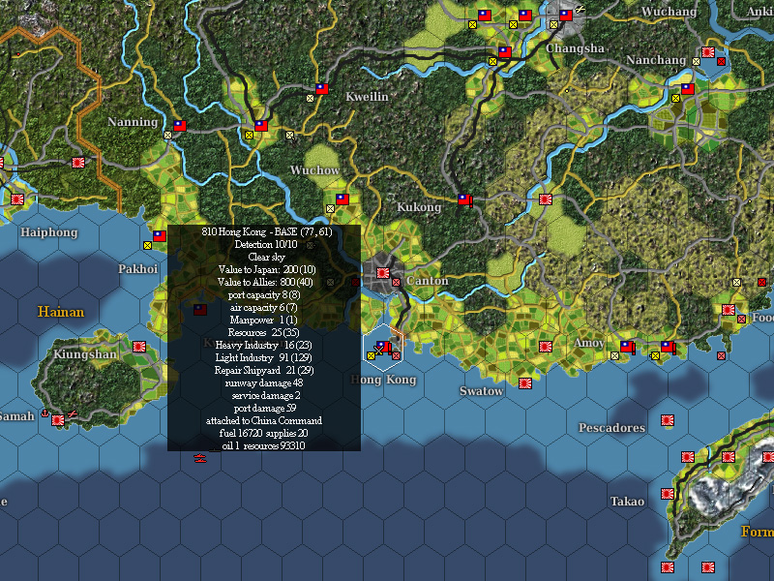Click the Swatow city label
Viewport: 774px width, 581px height.
[481, 391]
